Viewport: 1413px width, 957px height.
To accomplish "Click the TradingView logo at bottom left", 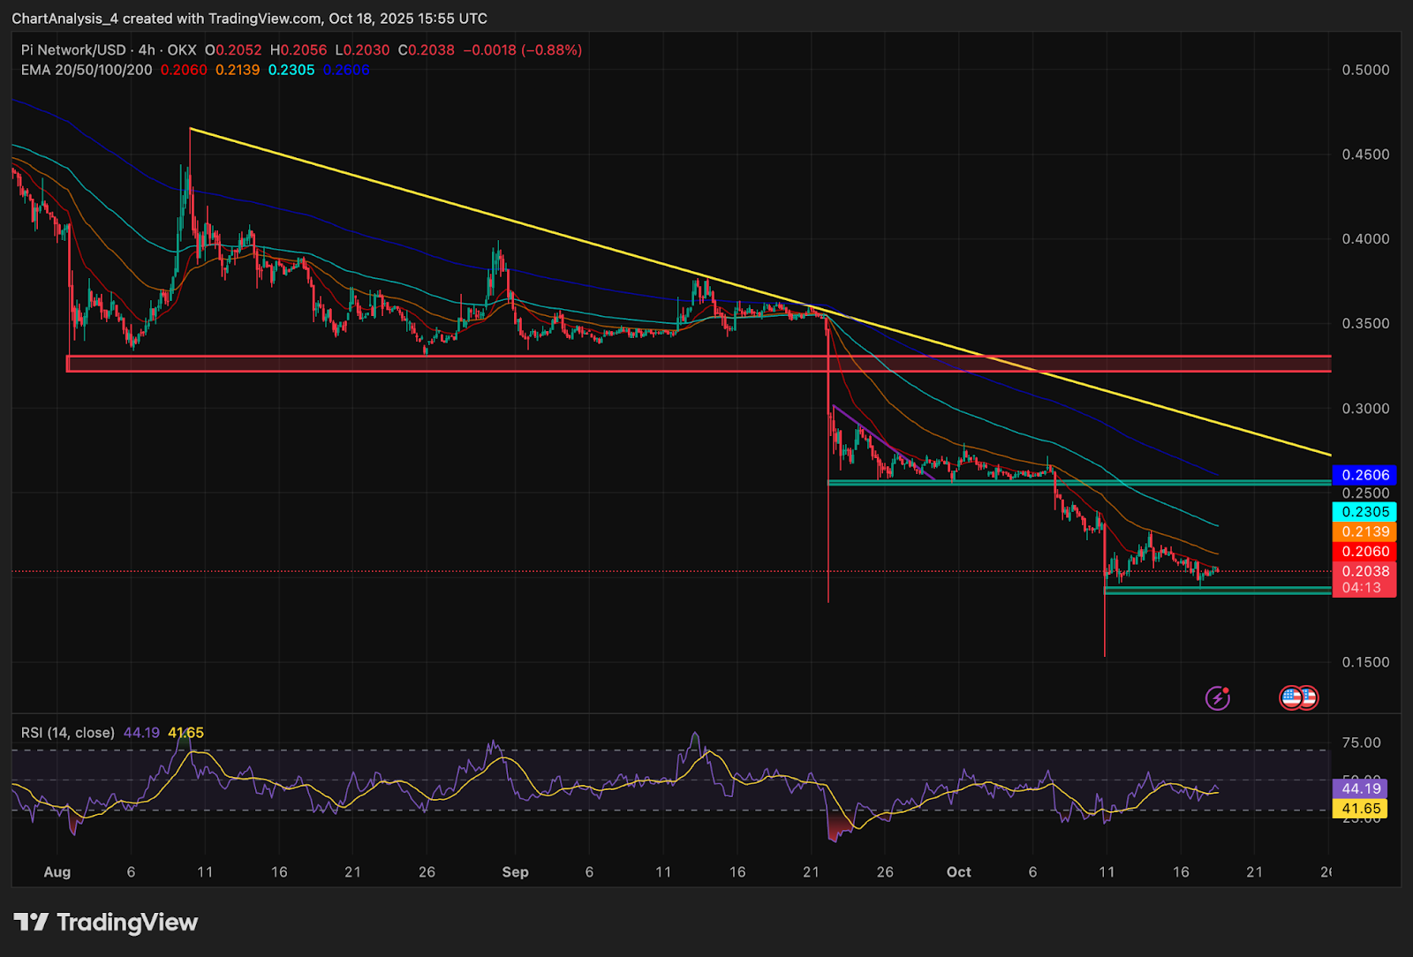I will (x=106, y=923).
